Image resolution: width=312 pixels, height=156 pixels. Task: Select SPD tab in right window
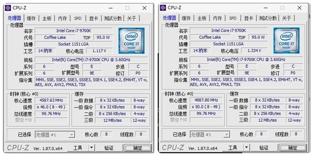point(233,18)
